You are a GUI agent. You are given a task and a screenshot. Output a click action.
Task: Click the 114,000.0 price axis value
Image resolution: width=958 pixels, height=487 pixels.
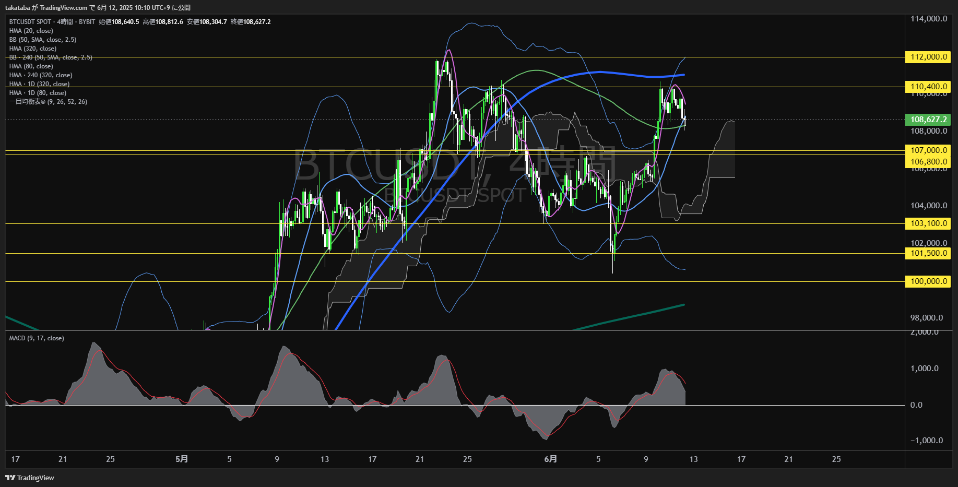[929, 19]
